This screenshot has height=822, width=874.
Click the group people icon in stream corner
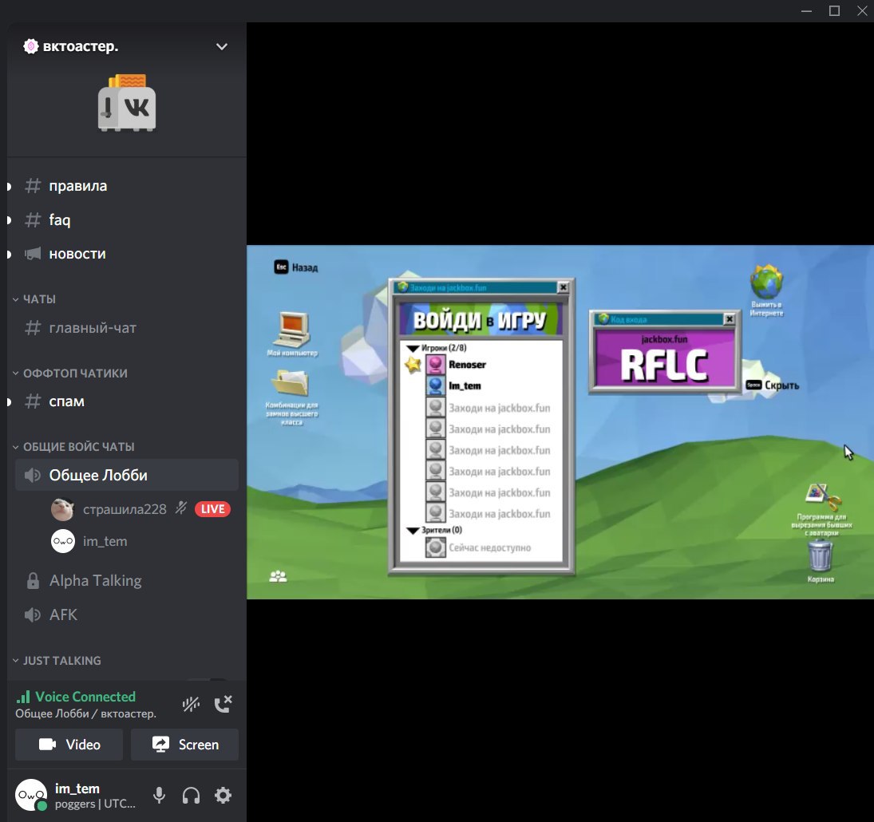(x=278, y=577)
